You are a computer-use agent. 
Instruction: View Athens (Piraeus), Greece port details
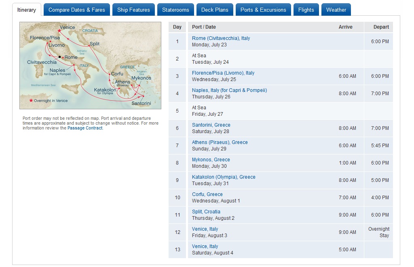220,142
